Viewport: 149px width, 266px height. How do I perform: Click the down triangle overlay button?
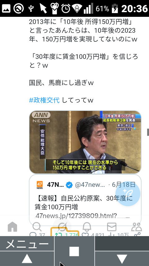122,259
